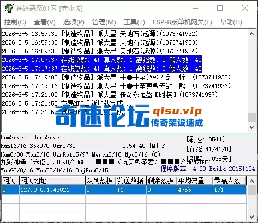Close the 神迹恶魔01区 window

click(x=245, y=8)
